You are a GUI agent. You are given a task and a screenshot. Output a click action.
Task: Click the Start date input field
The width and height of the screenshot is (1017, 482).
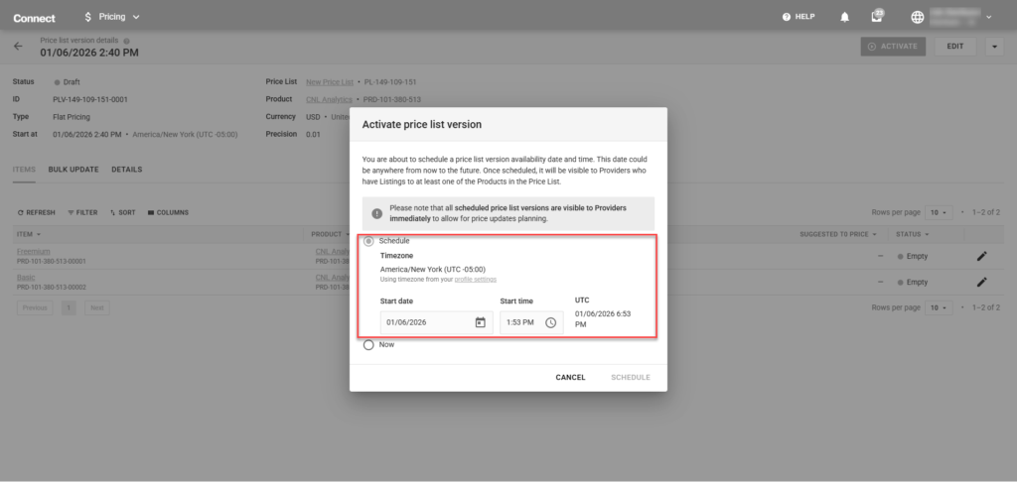[427, 322]
